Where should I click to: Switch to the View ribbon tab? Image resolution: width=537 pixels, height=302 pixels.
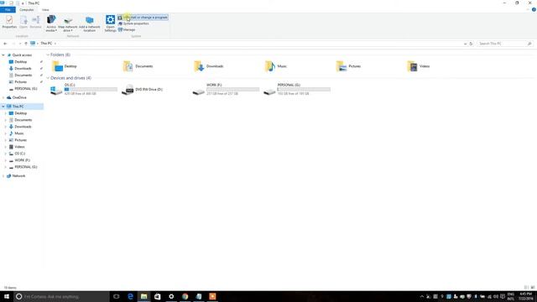pos(45,9)
